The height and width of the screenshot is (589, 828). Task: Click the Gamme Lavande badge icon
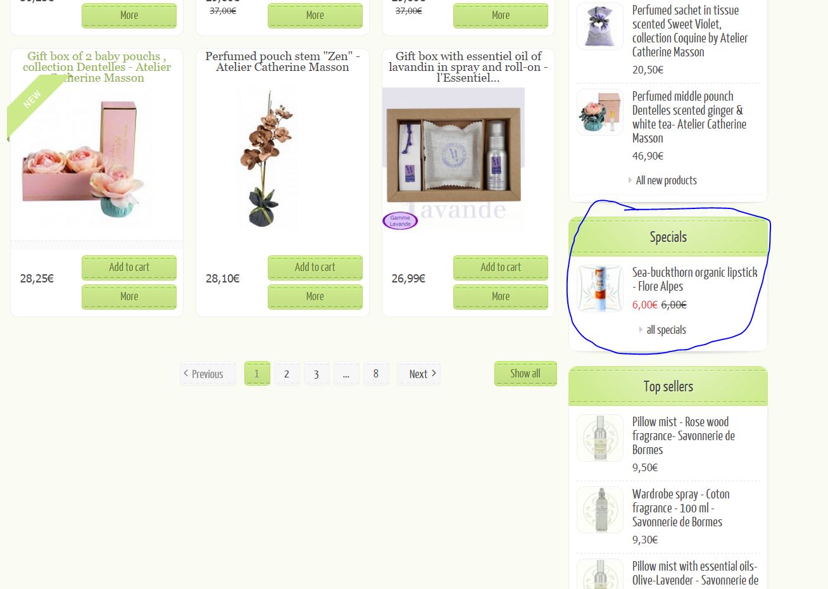[x=400, y=220]
